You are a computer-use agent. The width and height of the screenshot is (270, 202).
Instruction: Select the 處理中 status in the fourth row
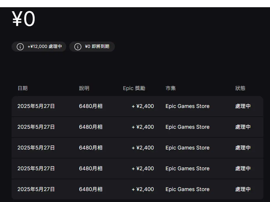point(243,169)
